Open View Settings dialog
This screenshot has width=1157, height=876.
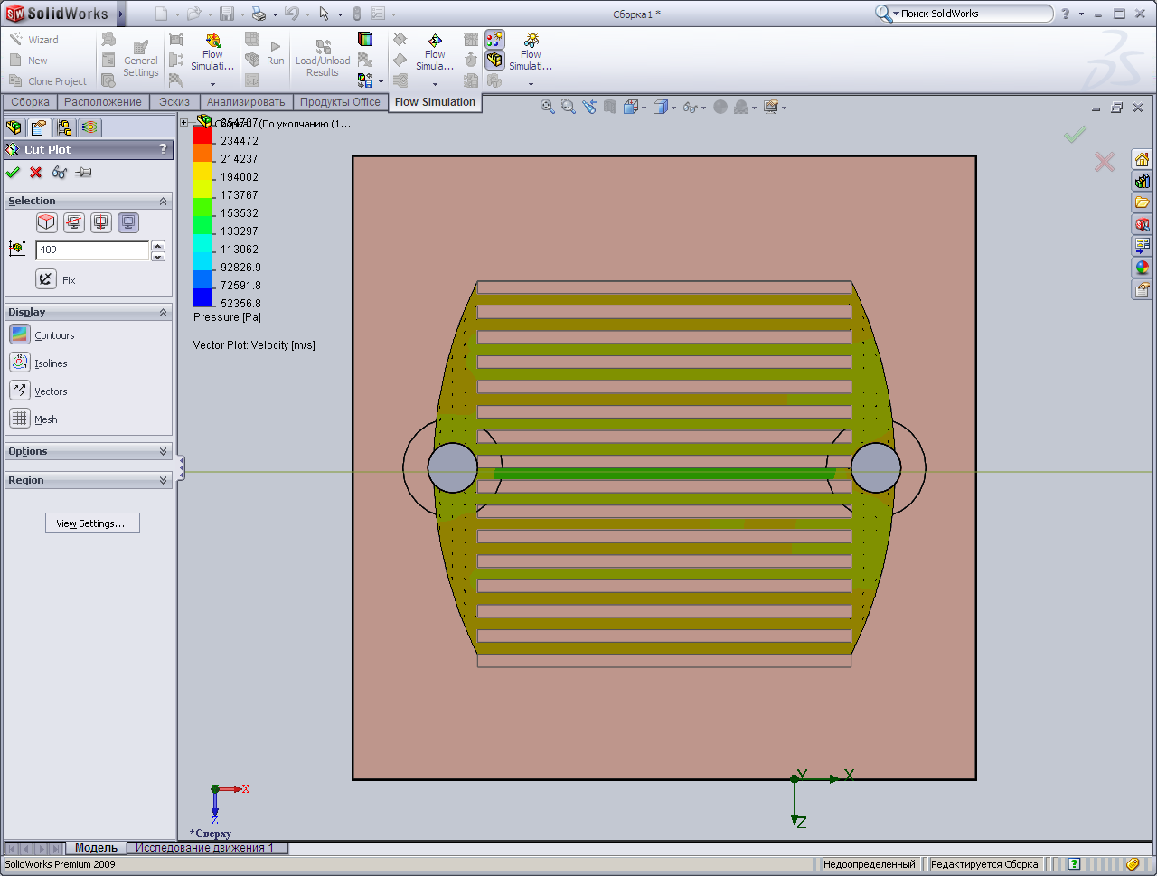pyautogui.click(x=92, y=523)
